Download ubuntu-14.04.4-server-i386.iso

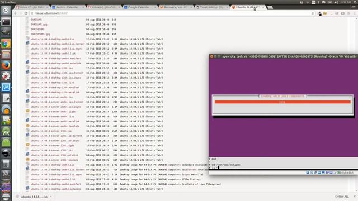tap(51, 131)
